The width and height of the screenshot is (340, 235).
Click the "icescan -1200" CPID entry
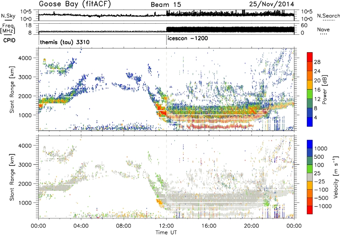coord(187,38)
